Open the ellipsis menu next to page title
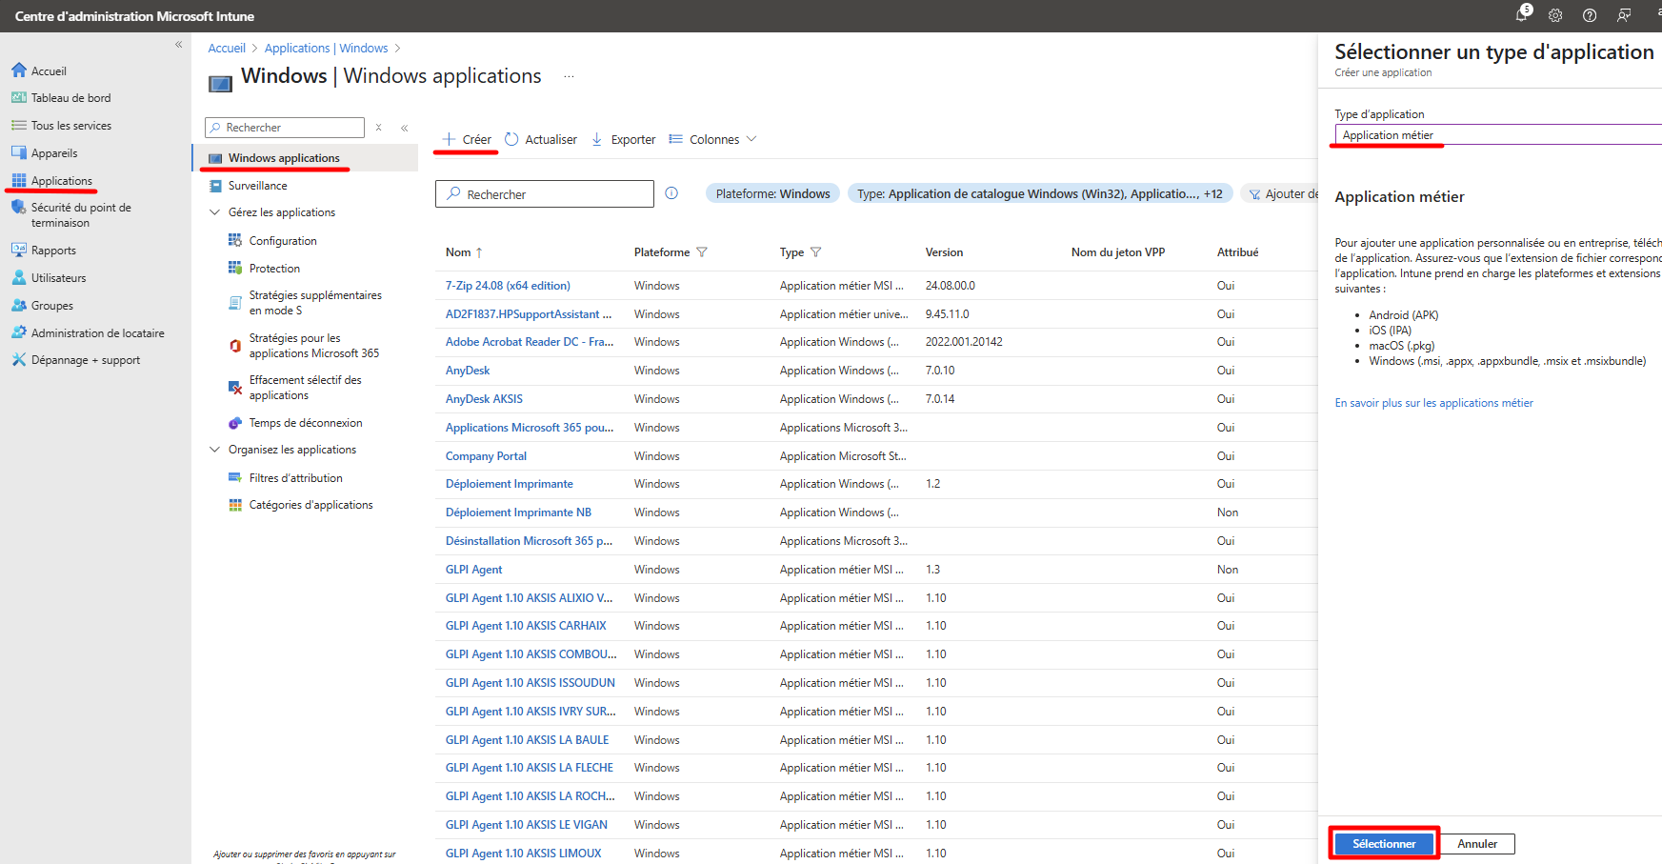This screenshot has height=864, width=1662. (569, 76)
